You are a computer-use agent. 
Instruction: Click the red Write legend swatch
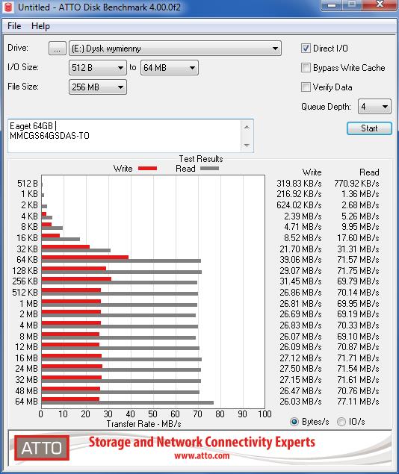coord(148,169)
